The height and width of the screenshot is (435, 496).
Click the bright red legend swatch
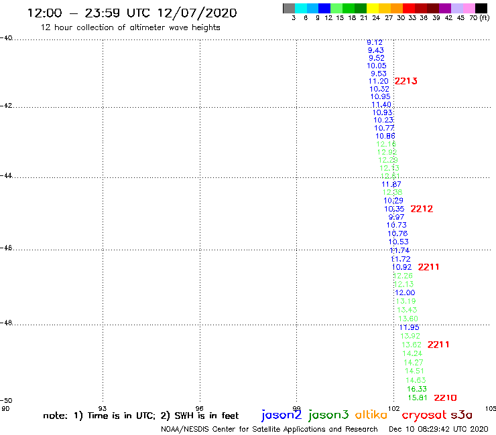click(x=409, y=9)
